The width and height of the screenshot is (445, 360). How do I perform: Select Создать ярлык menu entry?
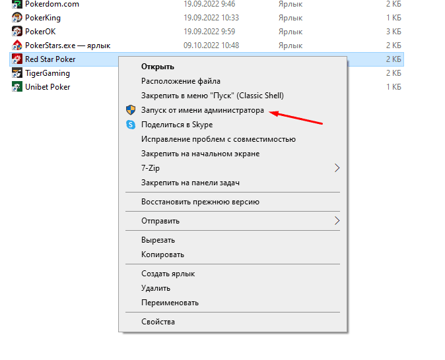pos(168,274)
